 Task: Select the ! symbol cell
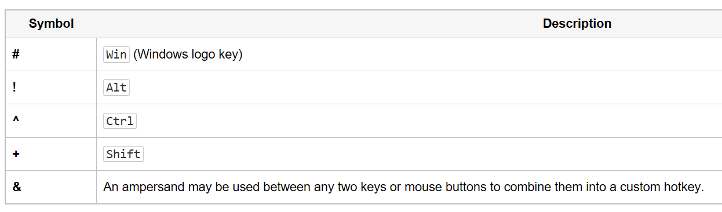[x=51, y=87]
